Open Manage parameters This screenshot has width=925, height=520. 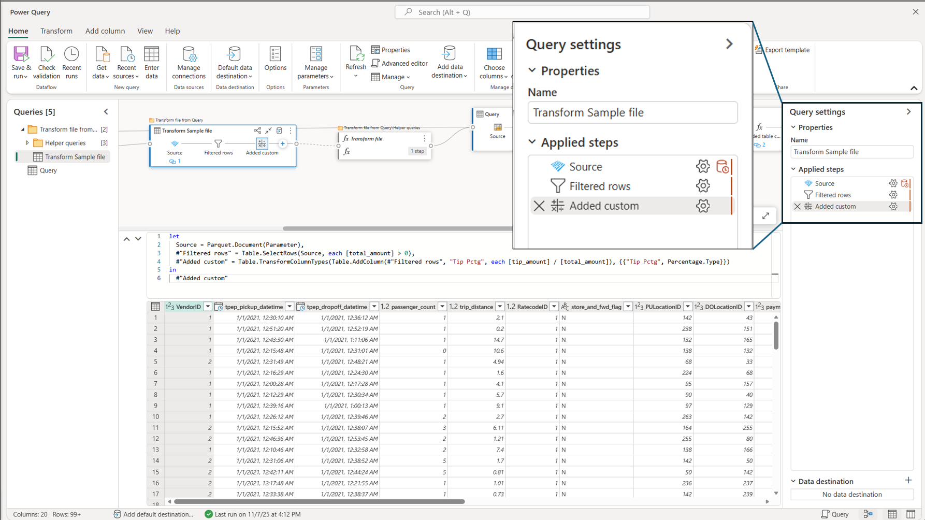[x=316, y=63]
